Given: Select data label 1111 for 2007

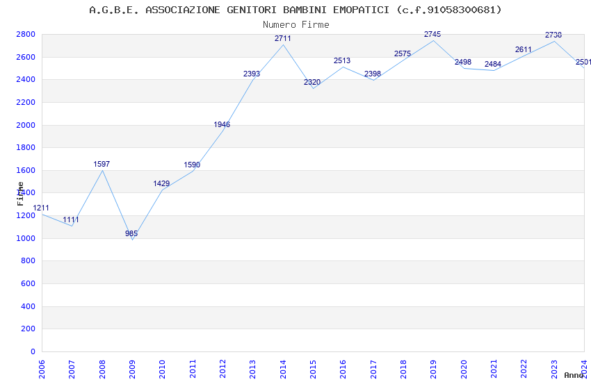Looking at the screenshot, I should pyautogui.click(x=71, y=219).
